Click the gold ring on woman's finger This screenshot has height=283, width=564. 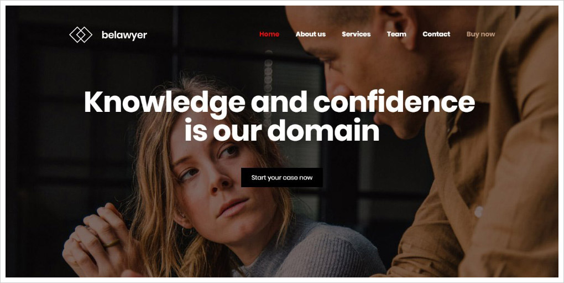pos(111,243)
